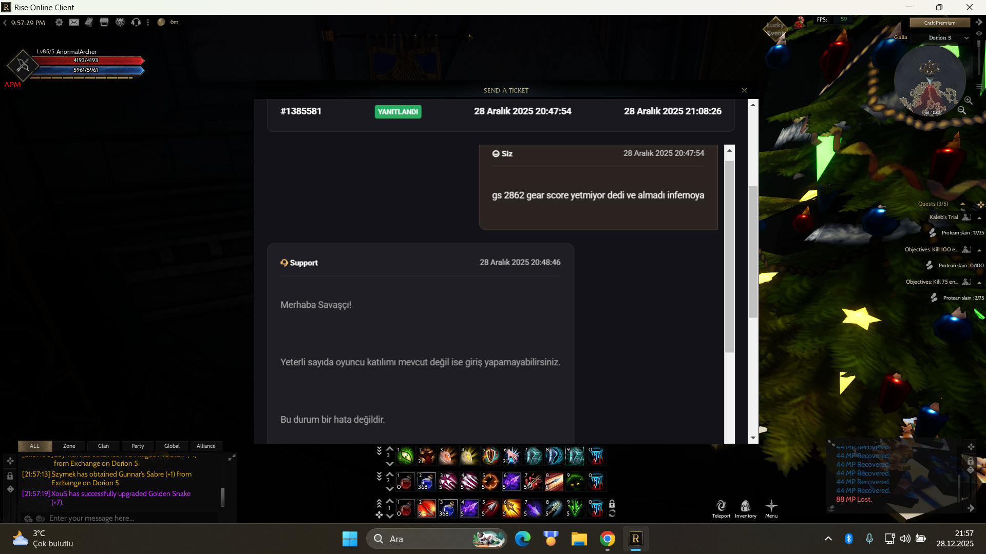Click the Craft Premium button
The image size is (986, 554).
click(x=940, y=23)
